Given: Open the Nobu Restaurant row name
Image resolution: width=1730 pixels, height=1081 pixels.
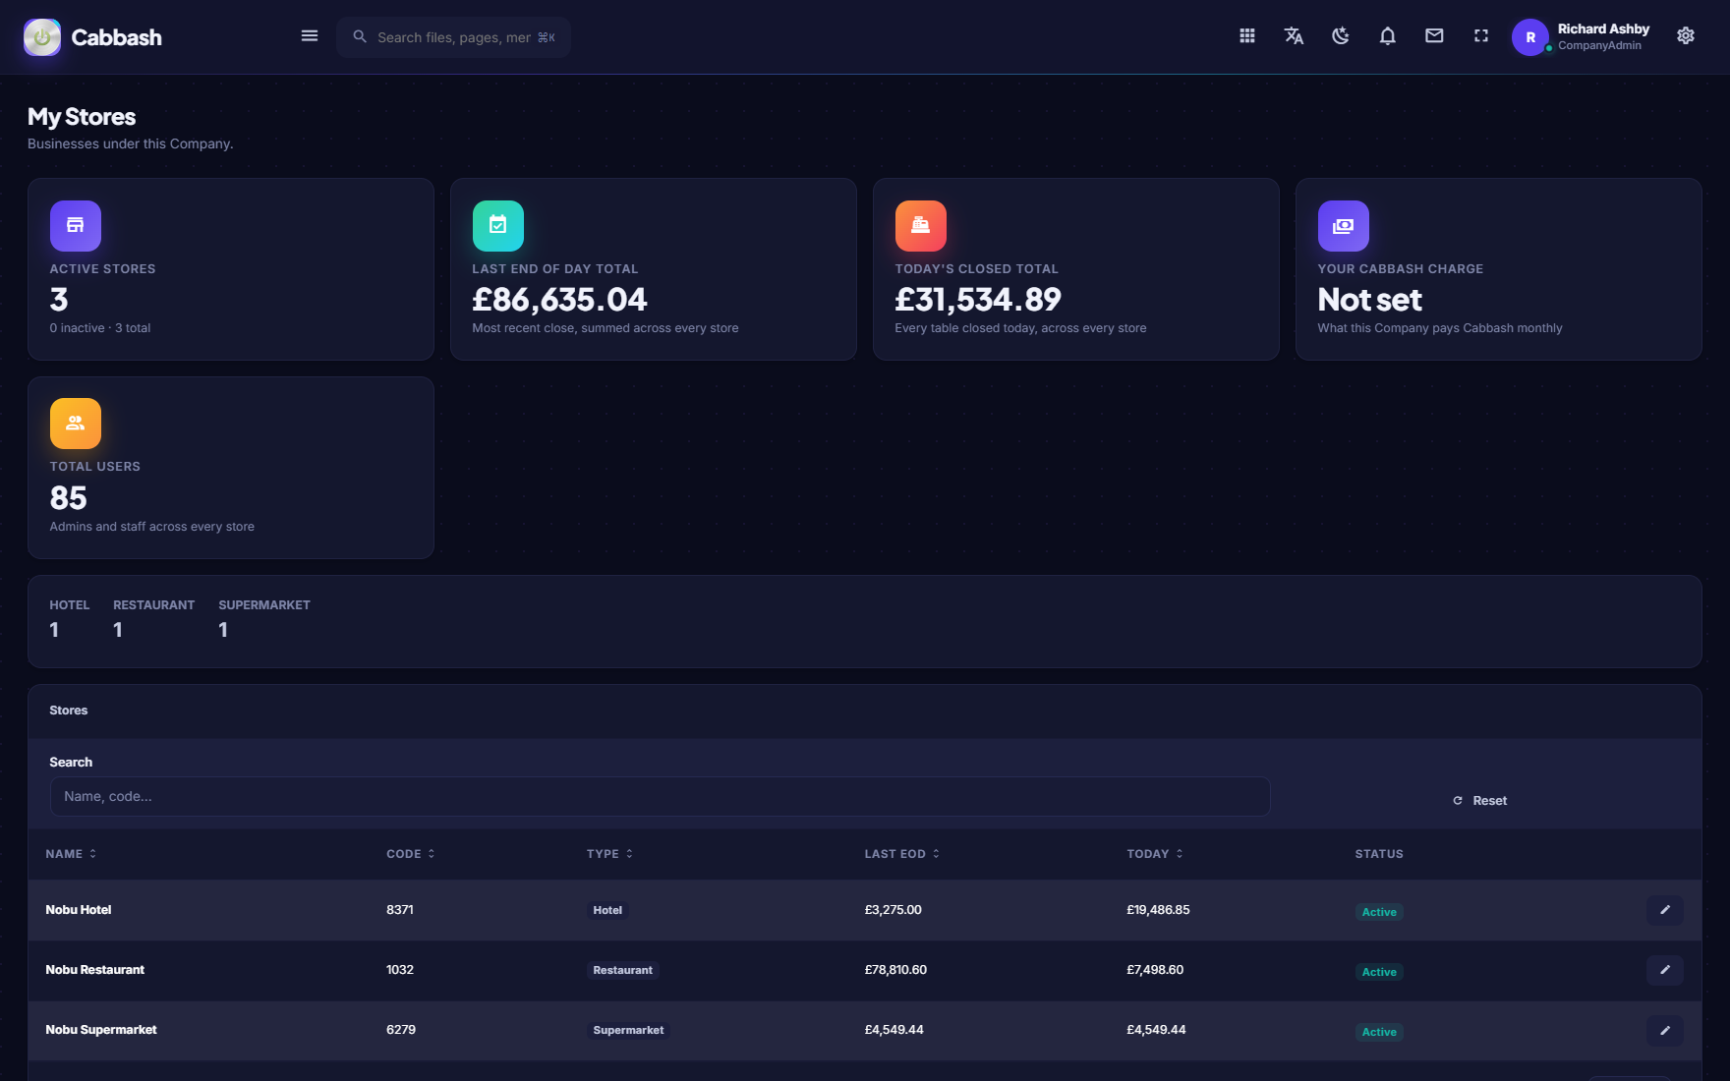Looking at the screenshot, I should tap(94, 970).
